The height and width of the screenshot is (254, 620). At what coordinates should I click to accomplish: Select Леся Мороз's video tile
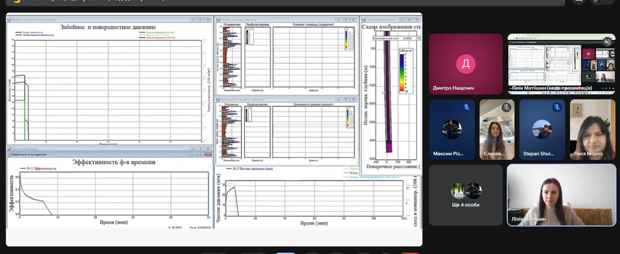tap(592, 129)
